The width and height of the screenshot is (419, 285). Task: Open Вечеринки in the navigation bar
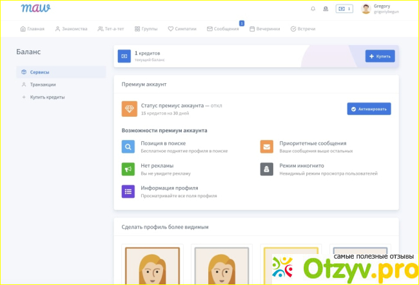pos(266,29)
